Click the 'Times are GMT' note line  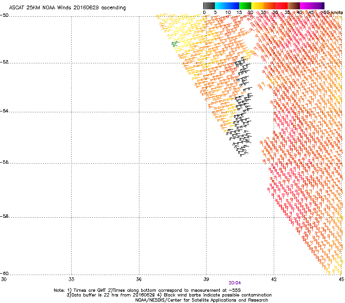pyautogui.click(x=147, y=290)
